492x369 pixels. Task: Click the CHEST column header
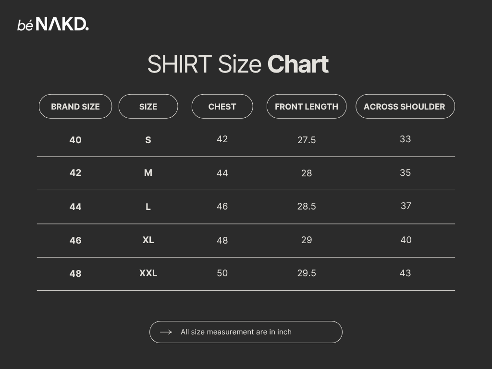pos(222,107)
